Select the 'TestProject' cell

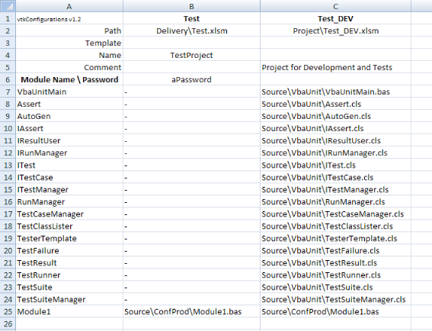[x=191, y=55]
